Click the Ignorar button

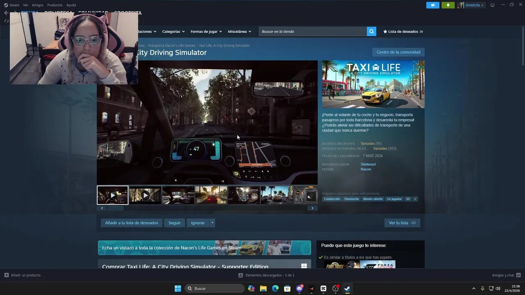(198, 223)
